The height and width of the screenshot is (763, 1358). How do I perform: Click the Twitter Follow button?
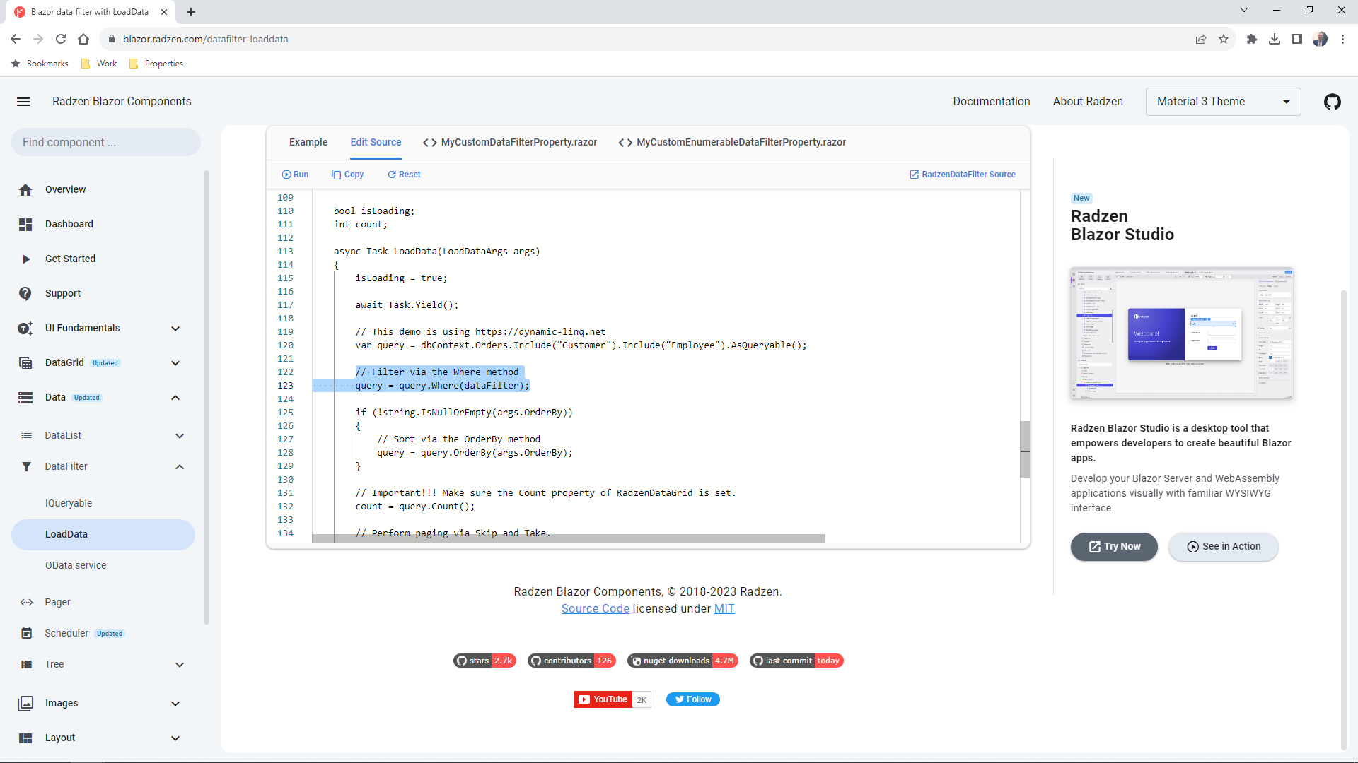click(692, 699)
